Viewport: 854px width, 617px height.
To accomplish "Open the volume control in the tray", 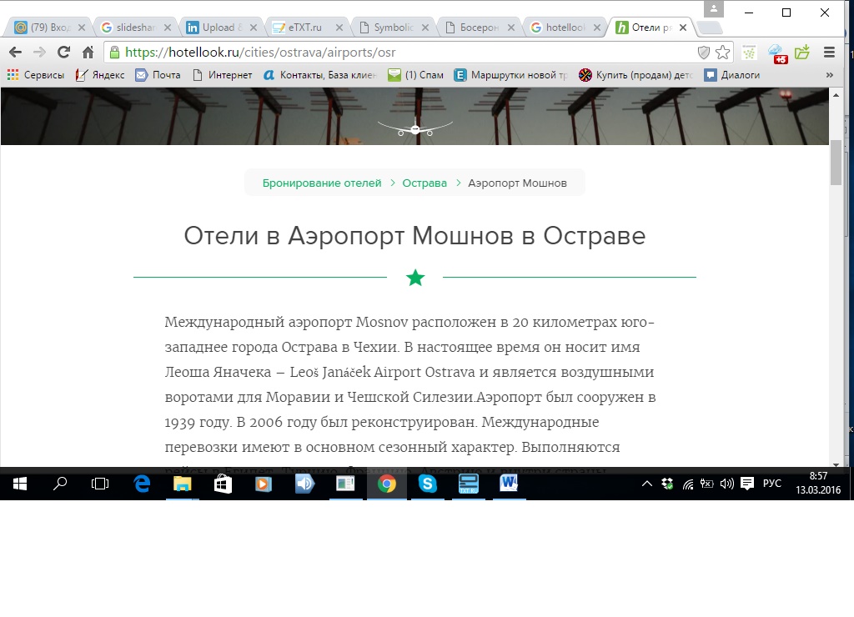I will click(727, 484).
